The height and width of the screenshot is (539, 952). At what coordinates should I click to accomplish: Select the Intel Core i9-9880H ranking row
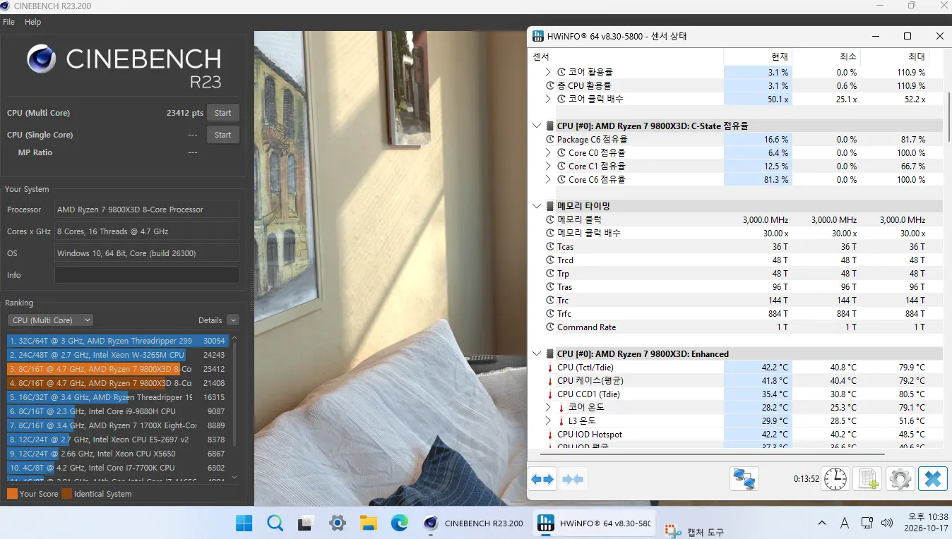pyautogui.click(x=118, y=411)
